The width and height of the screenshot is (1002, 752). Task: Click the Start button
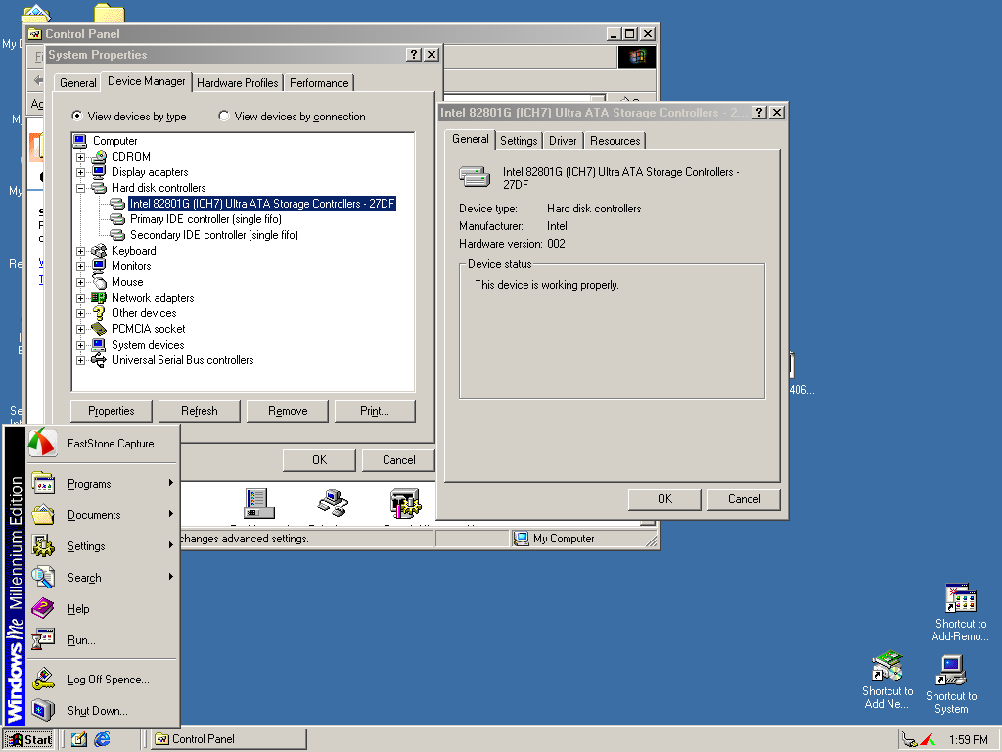click(x=28, y=739)
